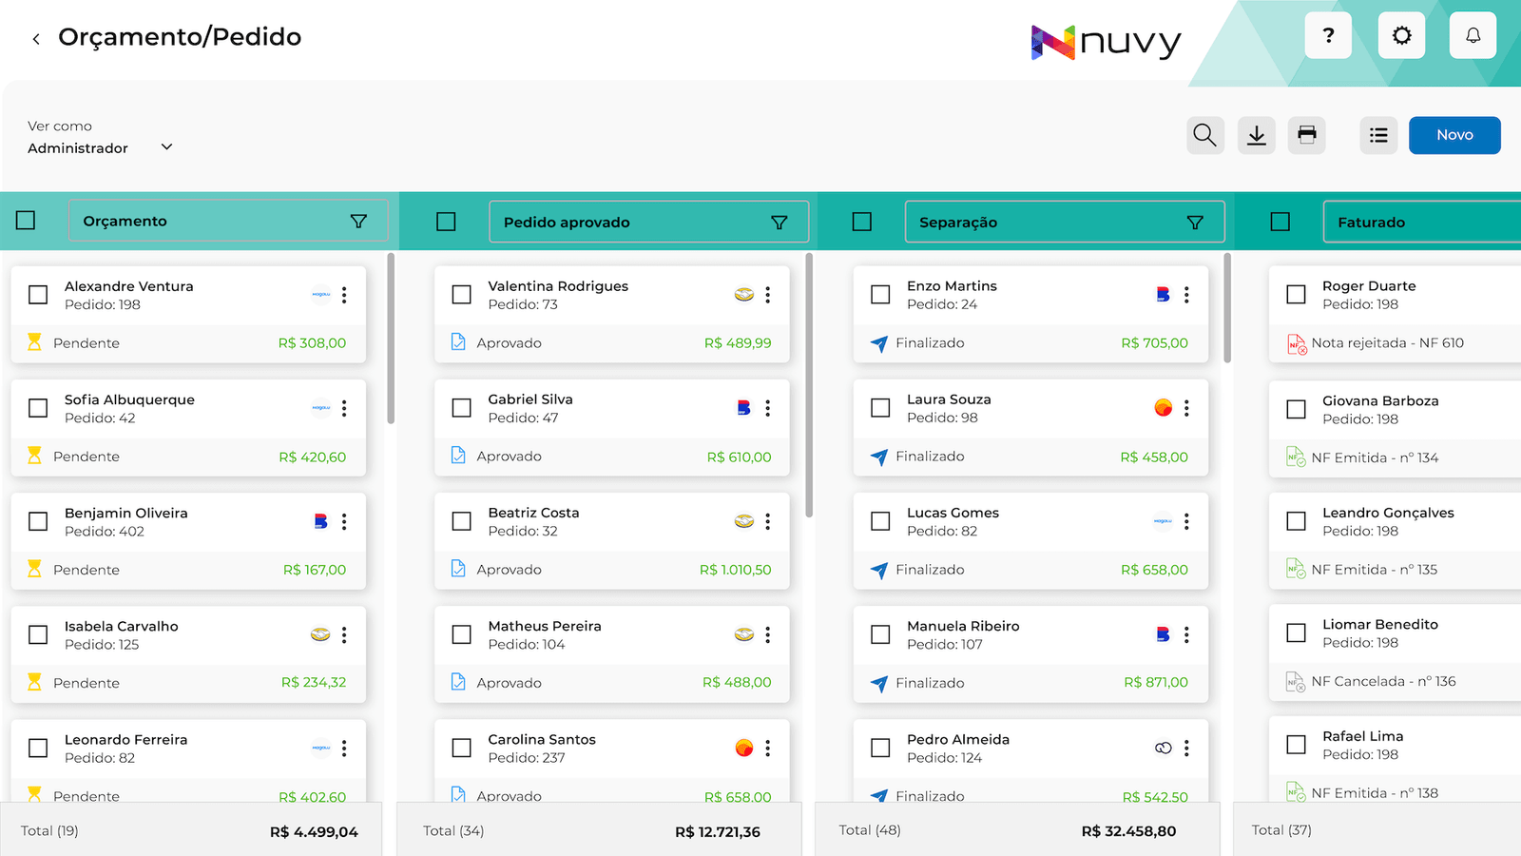Click the Orçamento column vertical scrollbar
This screenshot has width=1521, height=856.
click(x=391, y=338)
